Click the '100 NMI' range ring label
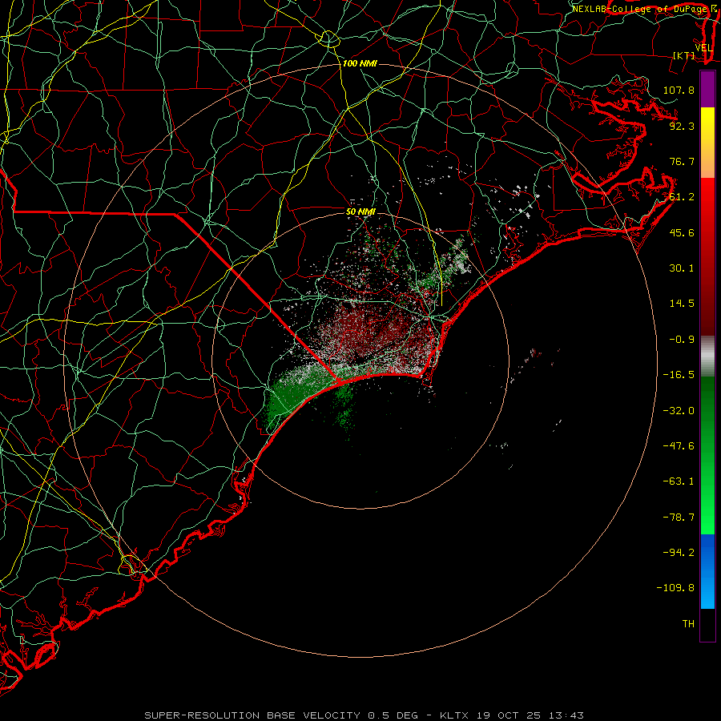The width and height of the screenshot is (721, 721). click(360, 63)
